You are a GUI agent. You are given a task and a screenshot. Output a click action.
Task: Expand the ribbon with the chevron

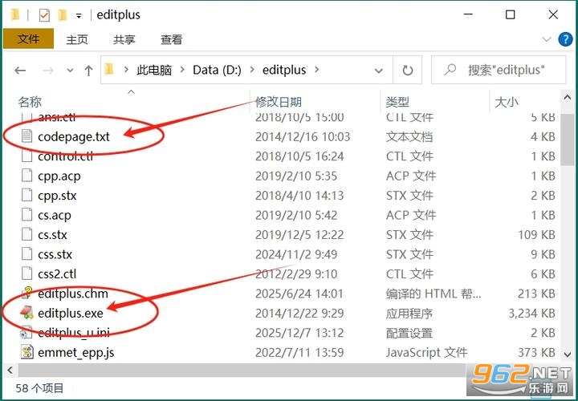click(x=547, y=39)
